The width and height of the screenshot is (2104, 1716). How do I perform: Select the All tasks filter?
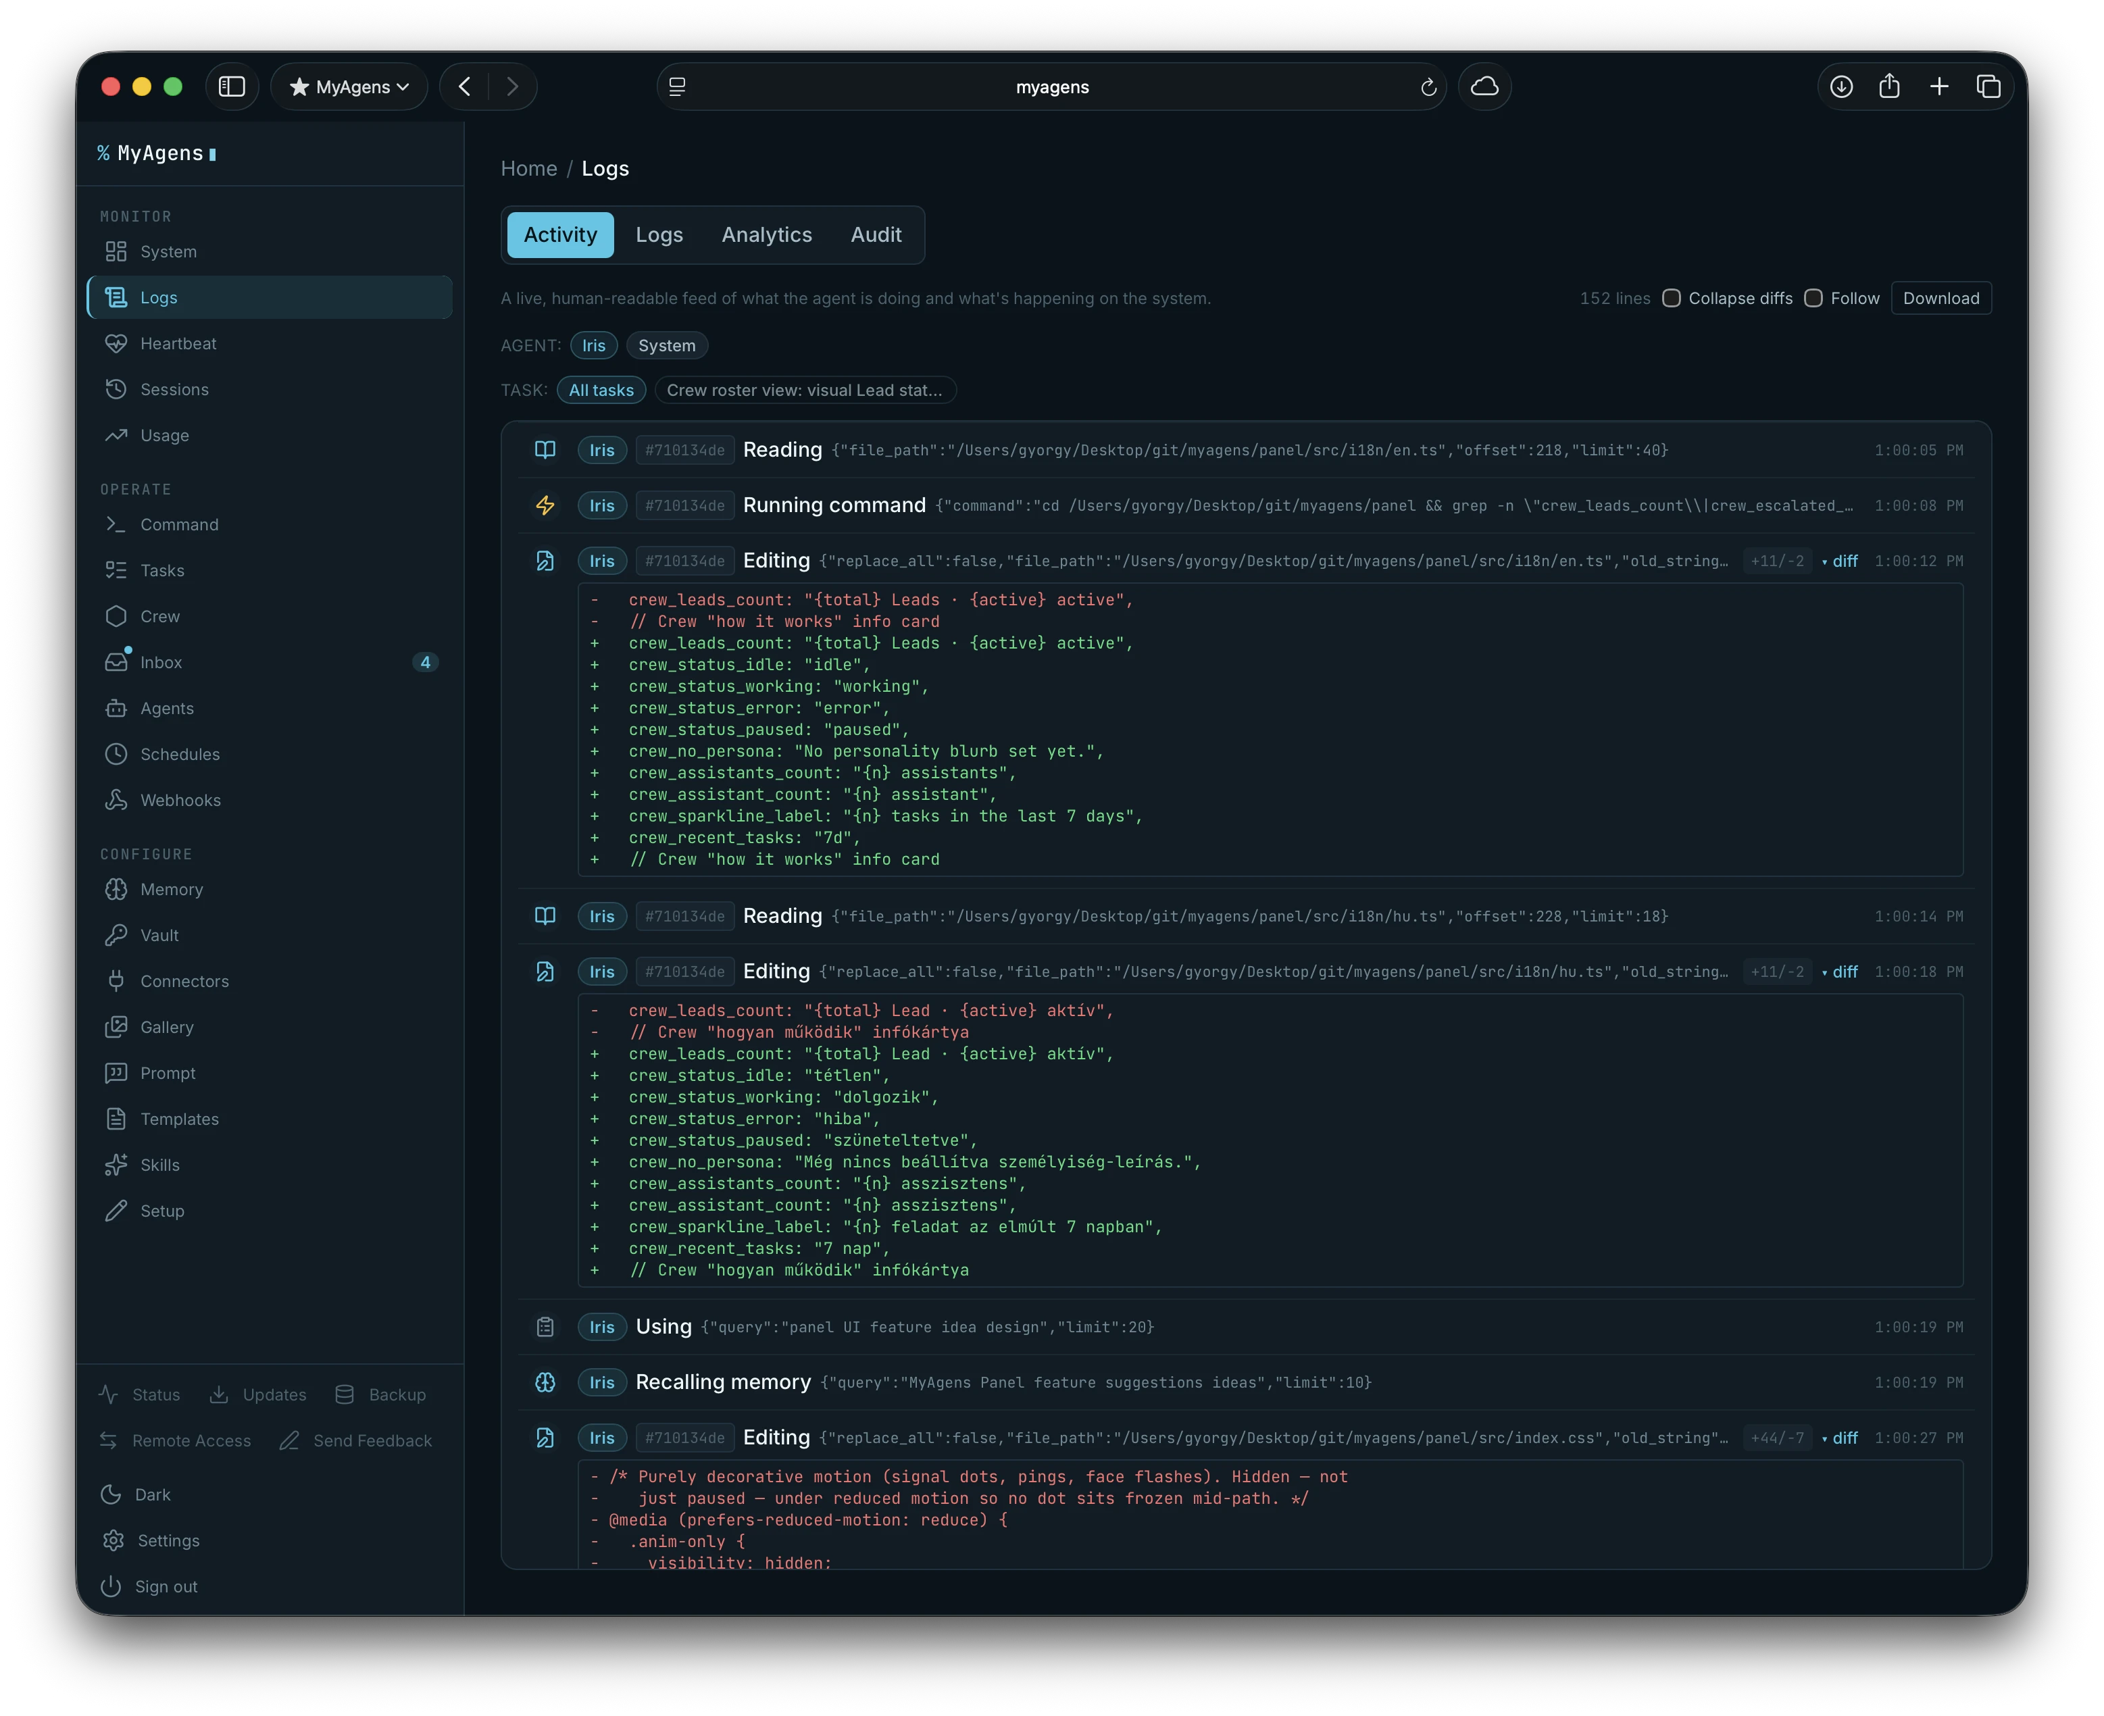(x=601, y=390)
